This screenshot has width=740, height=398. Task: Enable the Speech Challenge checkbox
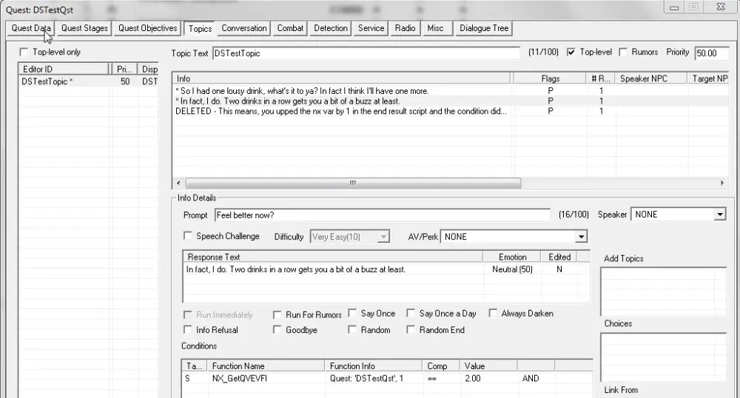click(x=188, y=235)
